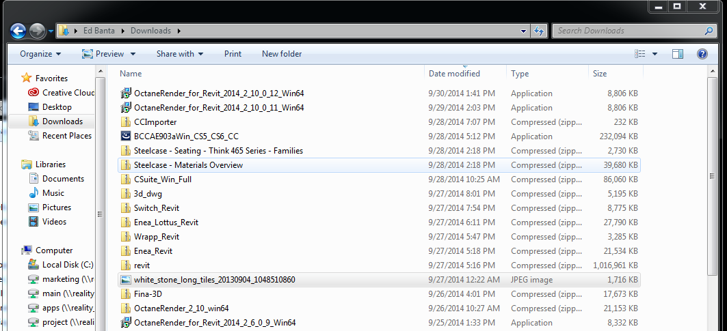Click the Refresh button beside address bar
Image resolution: width=727 pixels, height=331 pixels.
click(x=539, y=31)
